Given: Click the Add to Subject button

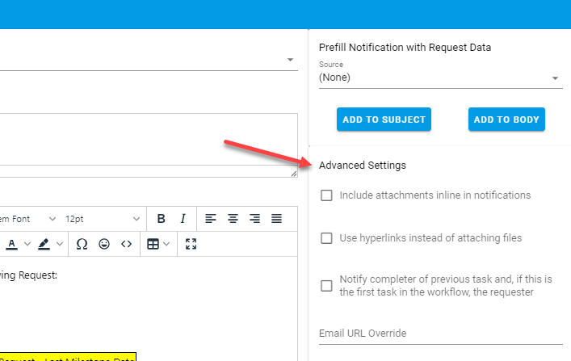Looking at the screenshot, I should click(384, 120).
